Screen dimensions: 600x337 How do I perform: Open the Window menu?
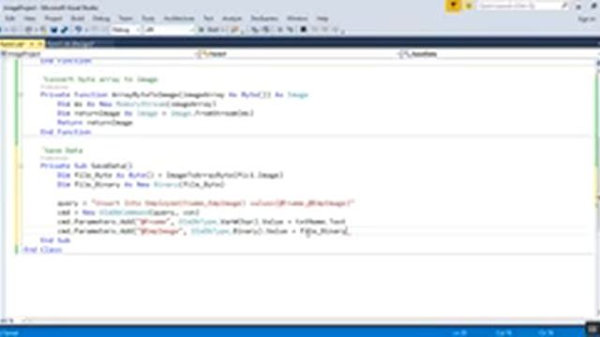coord(297,19)
